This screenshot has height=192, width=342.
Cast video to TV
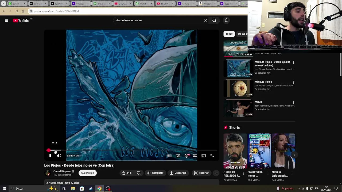204,156
